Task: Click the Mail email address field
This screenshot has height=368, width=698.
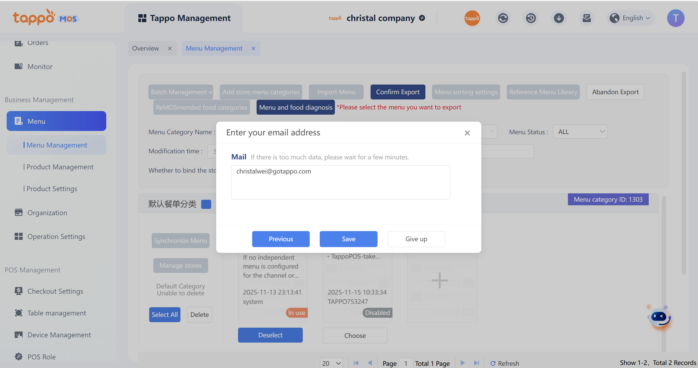Action: (x=340, y=182)
